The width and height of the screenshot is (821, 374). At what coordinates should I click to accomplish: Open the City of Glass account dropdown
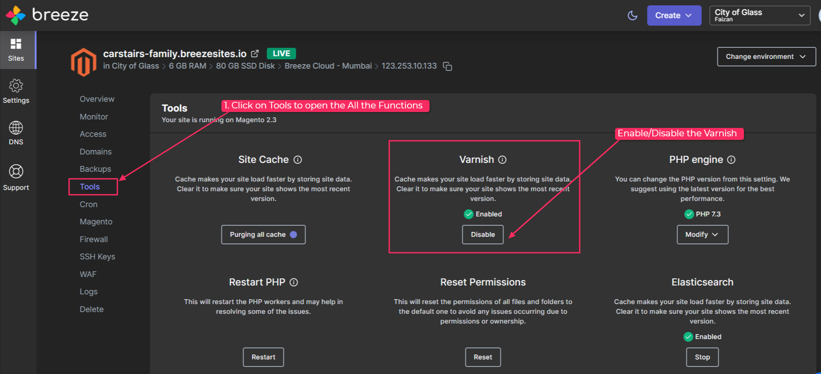pyautogui.click(x=760, y=15)
